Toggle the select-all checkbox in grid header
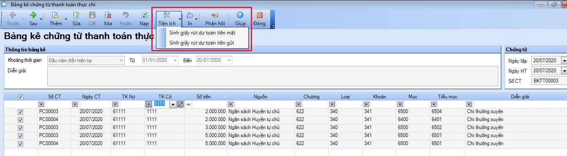 coord(21,97)
